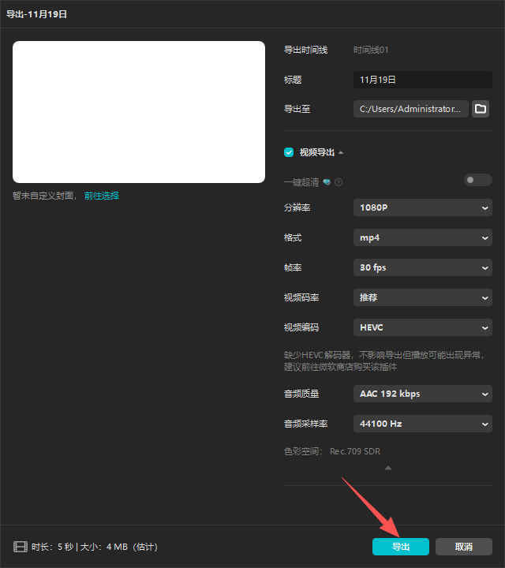Uncheck the 视频导出 checkbox

[289, 152]
